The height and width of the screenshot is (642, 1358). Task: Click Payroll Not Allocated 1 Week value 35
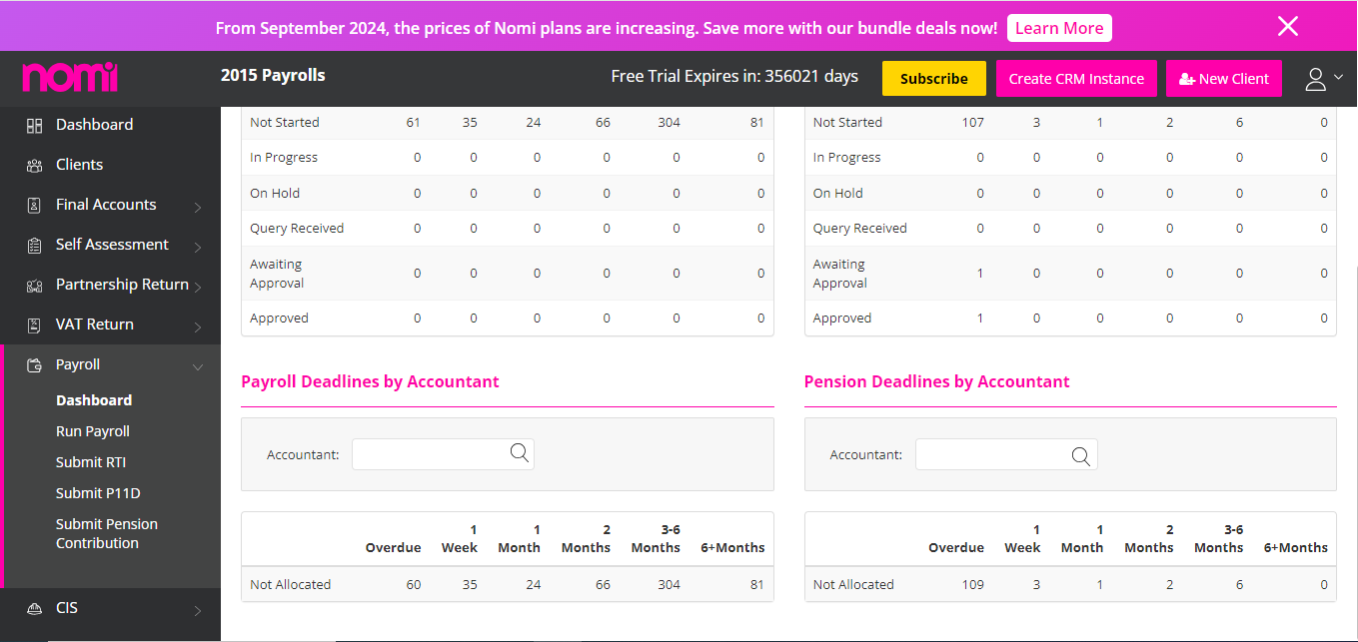coord(470,585)
